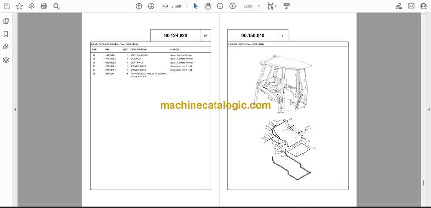The width and height of the screenshot is (431, 208).
Task: Open the Attachments paperclip panel
Action: [6, 47]
